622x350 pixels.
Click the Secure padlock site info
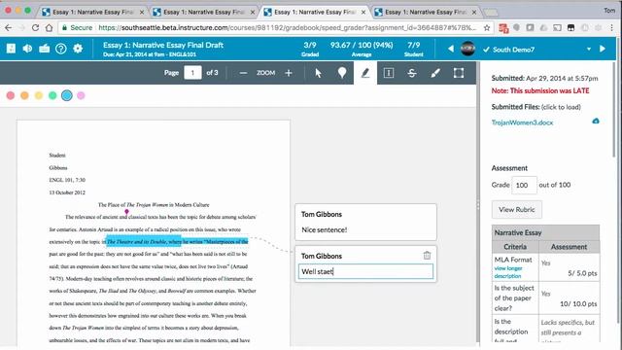[78, 28]
